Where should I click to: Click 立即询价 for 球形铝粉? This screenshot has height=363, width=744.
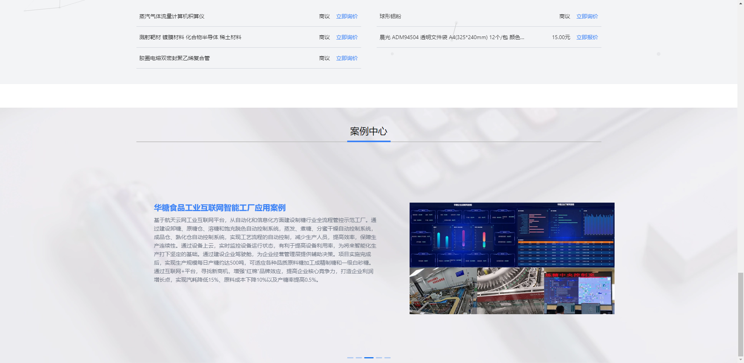click(x=587, y=16)
